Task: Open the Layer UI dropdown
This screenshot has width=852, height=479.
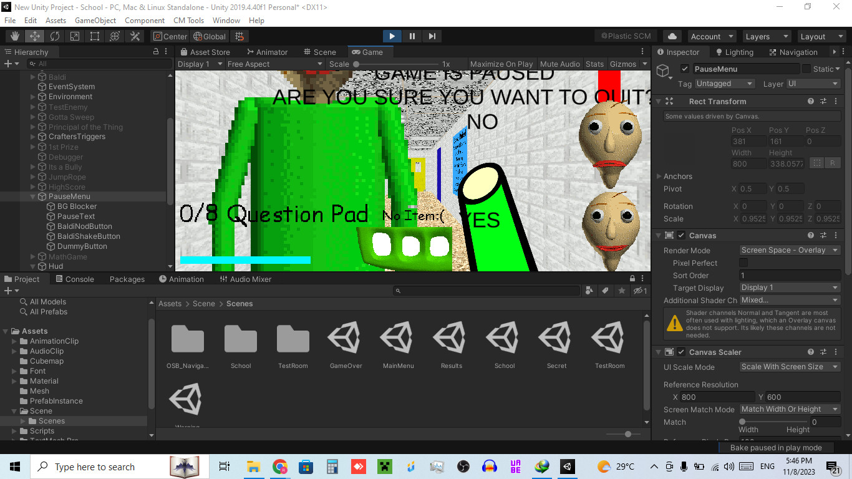Action: tap(813, 84)
